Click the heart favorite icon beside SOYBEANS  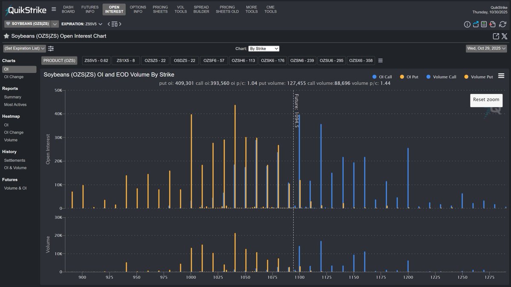click(x=8, y=24)
